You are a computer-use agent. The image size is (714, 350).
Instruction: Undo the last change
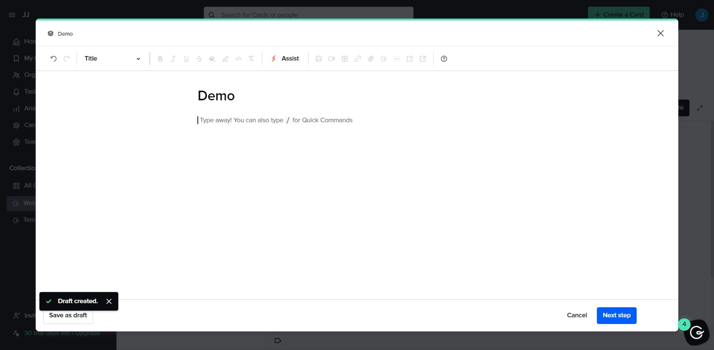tap(54, 58)
